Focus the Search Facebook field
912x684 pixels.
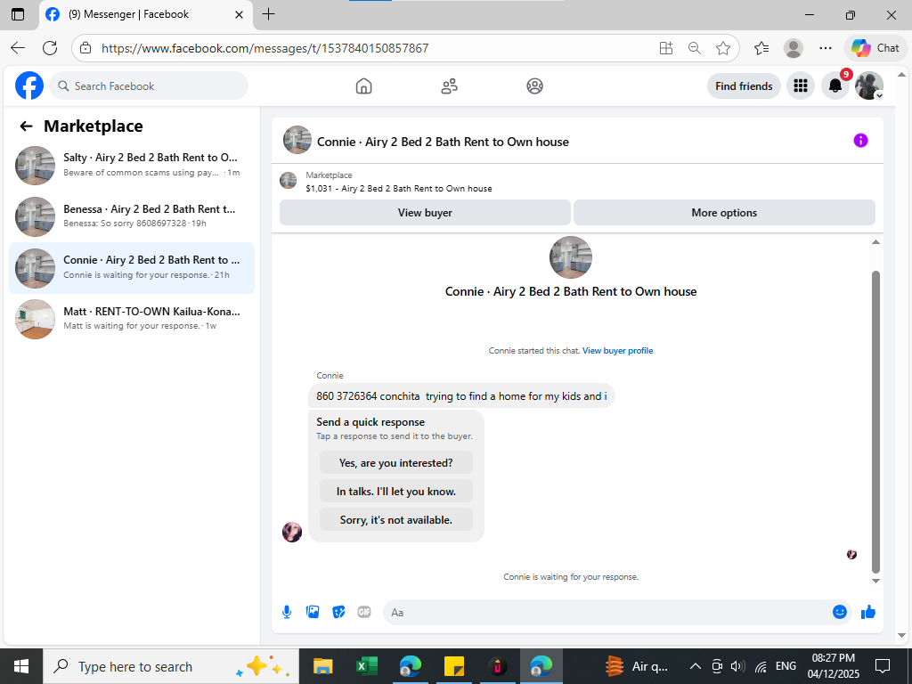149,86
